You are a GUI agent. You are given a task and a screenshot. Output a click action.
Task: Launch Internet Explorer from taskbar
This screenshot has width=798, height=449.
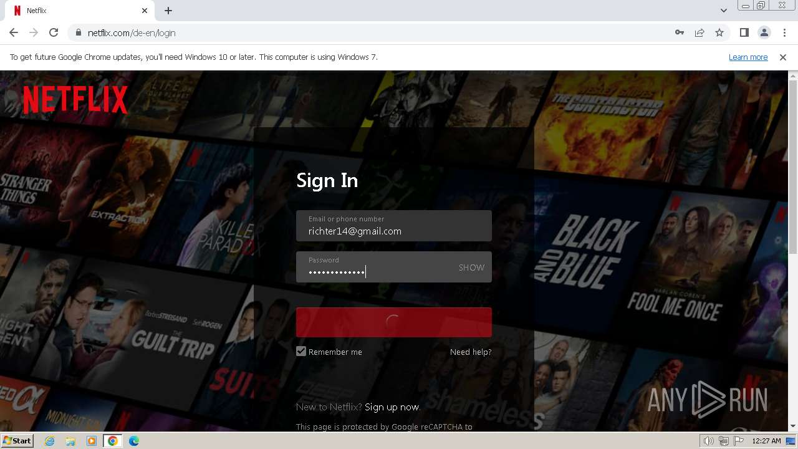pos(50,441)
